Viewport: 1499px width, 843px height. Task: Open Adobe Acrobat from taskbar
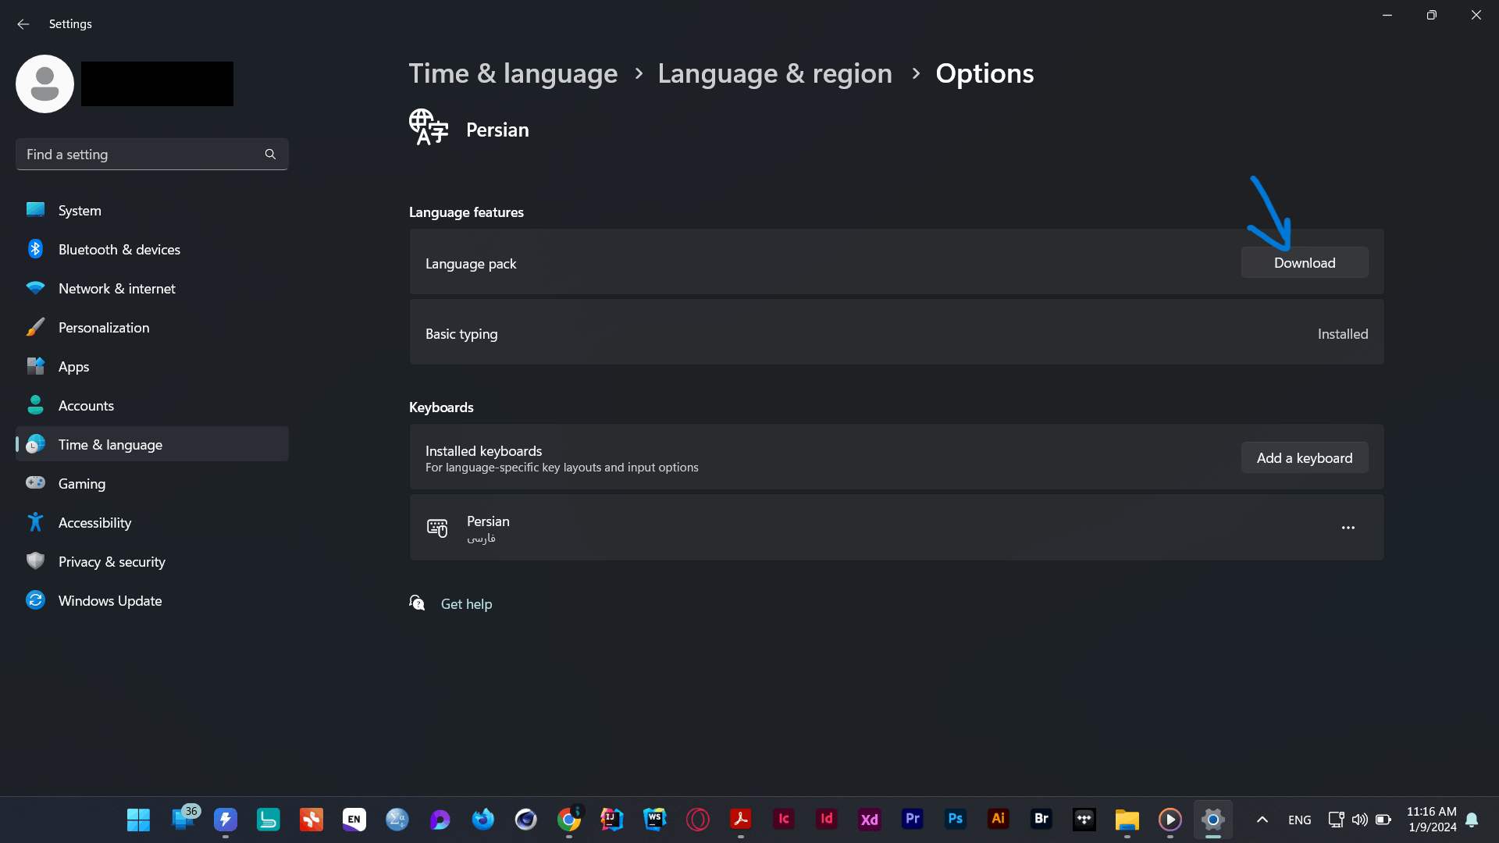(741, 820)
